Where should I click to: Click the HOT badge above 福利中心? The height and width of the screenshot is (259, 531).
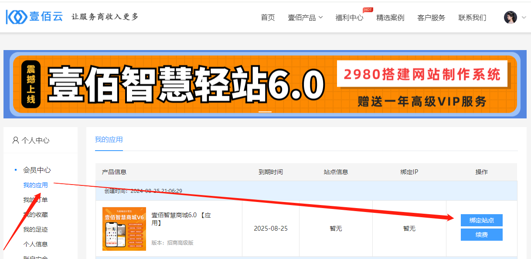368,10
